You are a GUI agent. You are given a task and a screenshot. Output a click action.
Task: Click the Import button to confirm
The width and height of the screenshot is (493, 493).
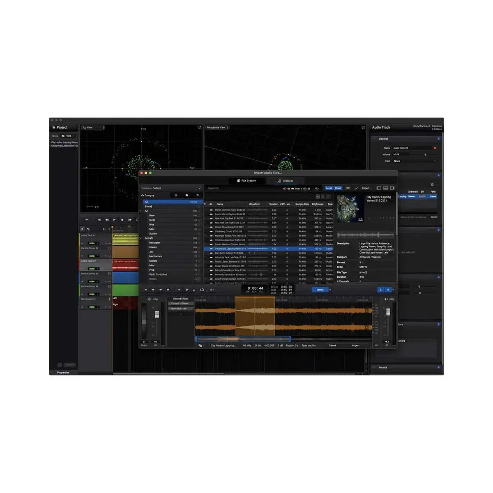tap(355, 346)
